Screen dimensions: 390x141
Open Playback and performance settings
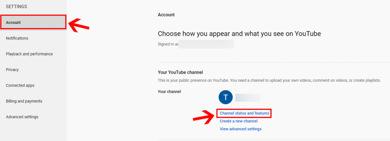tap(34, 54)
